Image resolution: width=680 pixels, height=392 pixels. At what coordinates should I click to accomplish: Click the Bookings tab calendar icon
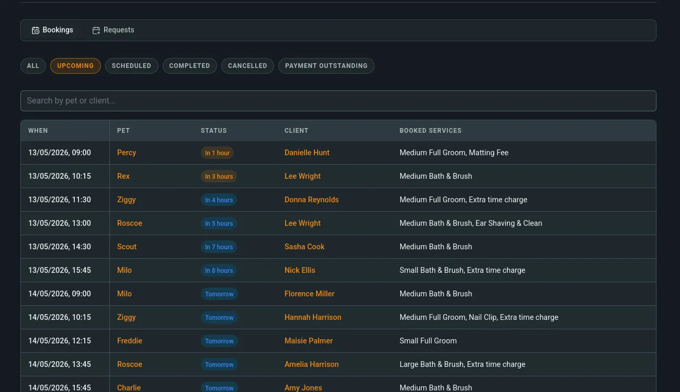(36, 30)
